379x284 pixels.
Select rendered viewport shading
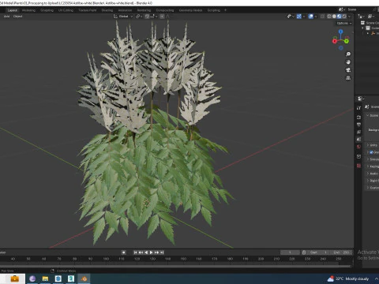[344, 17]
